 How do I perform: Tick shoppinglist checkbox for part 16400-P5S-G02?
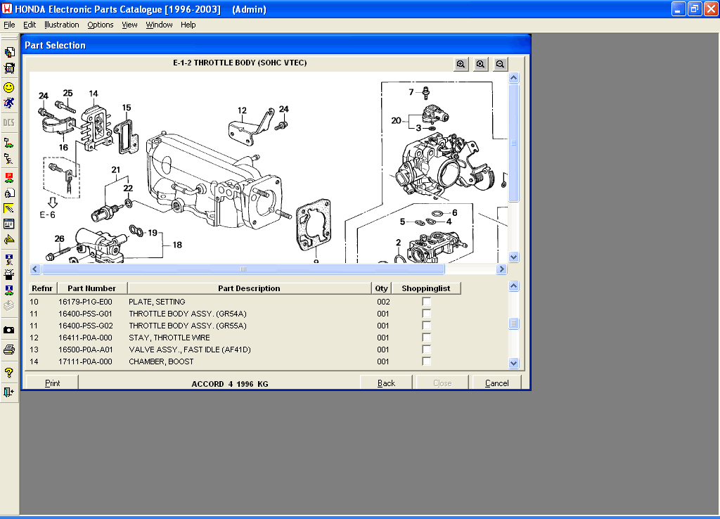[x=427, y=326]
